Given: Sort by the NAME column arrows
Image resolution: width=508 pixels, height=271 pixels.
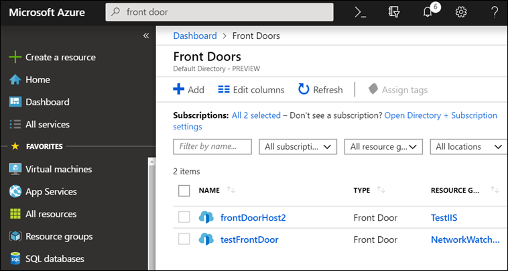Looking at the screenshot, I should point(231,191).
